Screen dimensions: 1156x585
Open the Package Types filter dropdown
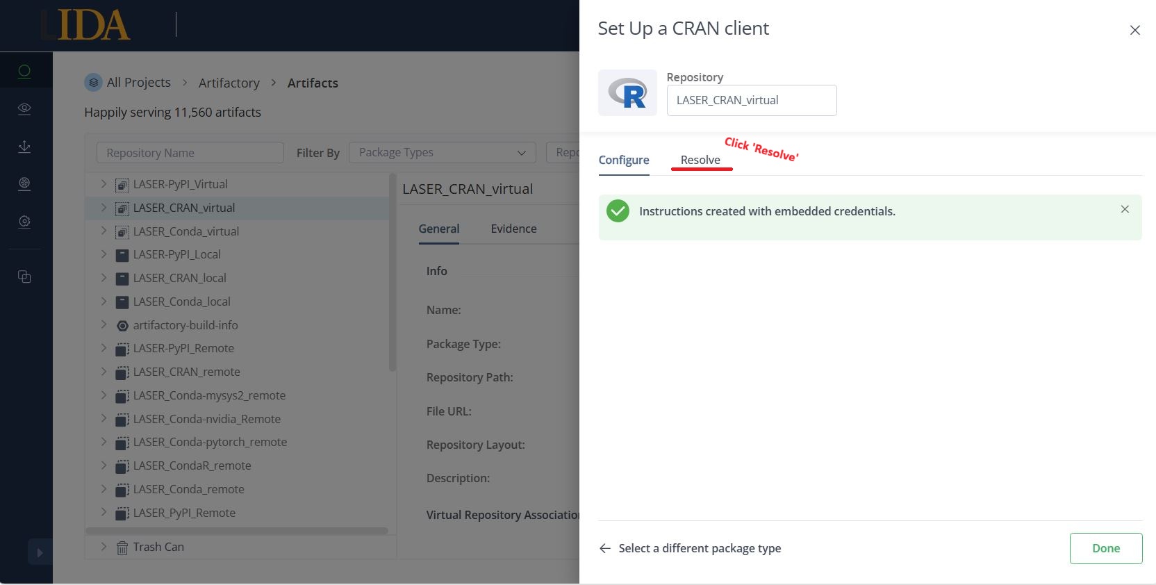(x=443, y=152)
